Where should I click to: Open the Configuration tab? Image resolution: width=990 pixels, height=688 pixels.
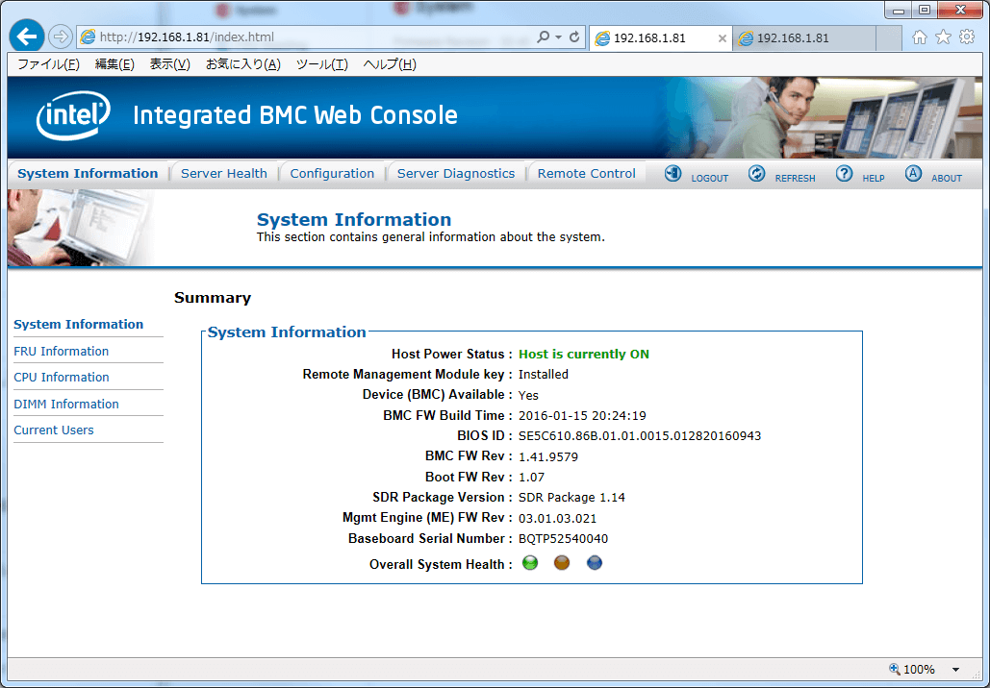pos(332,173)
